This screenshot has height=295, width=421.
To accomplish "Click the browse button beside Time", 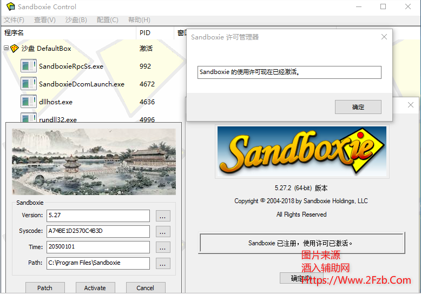I will (163, 247).
